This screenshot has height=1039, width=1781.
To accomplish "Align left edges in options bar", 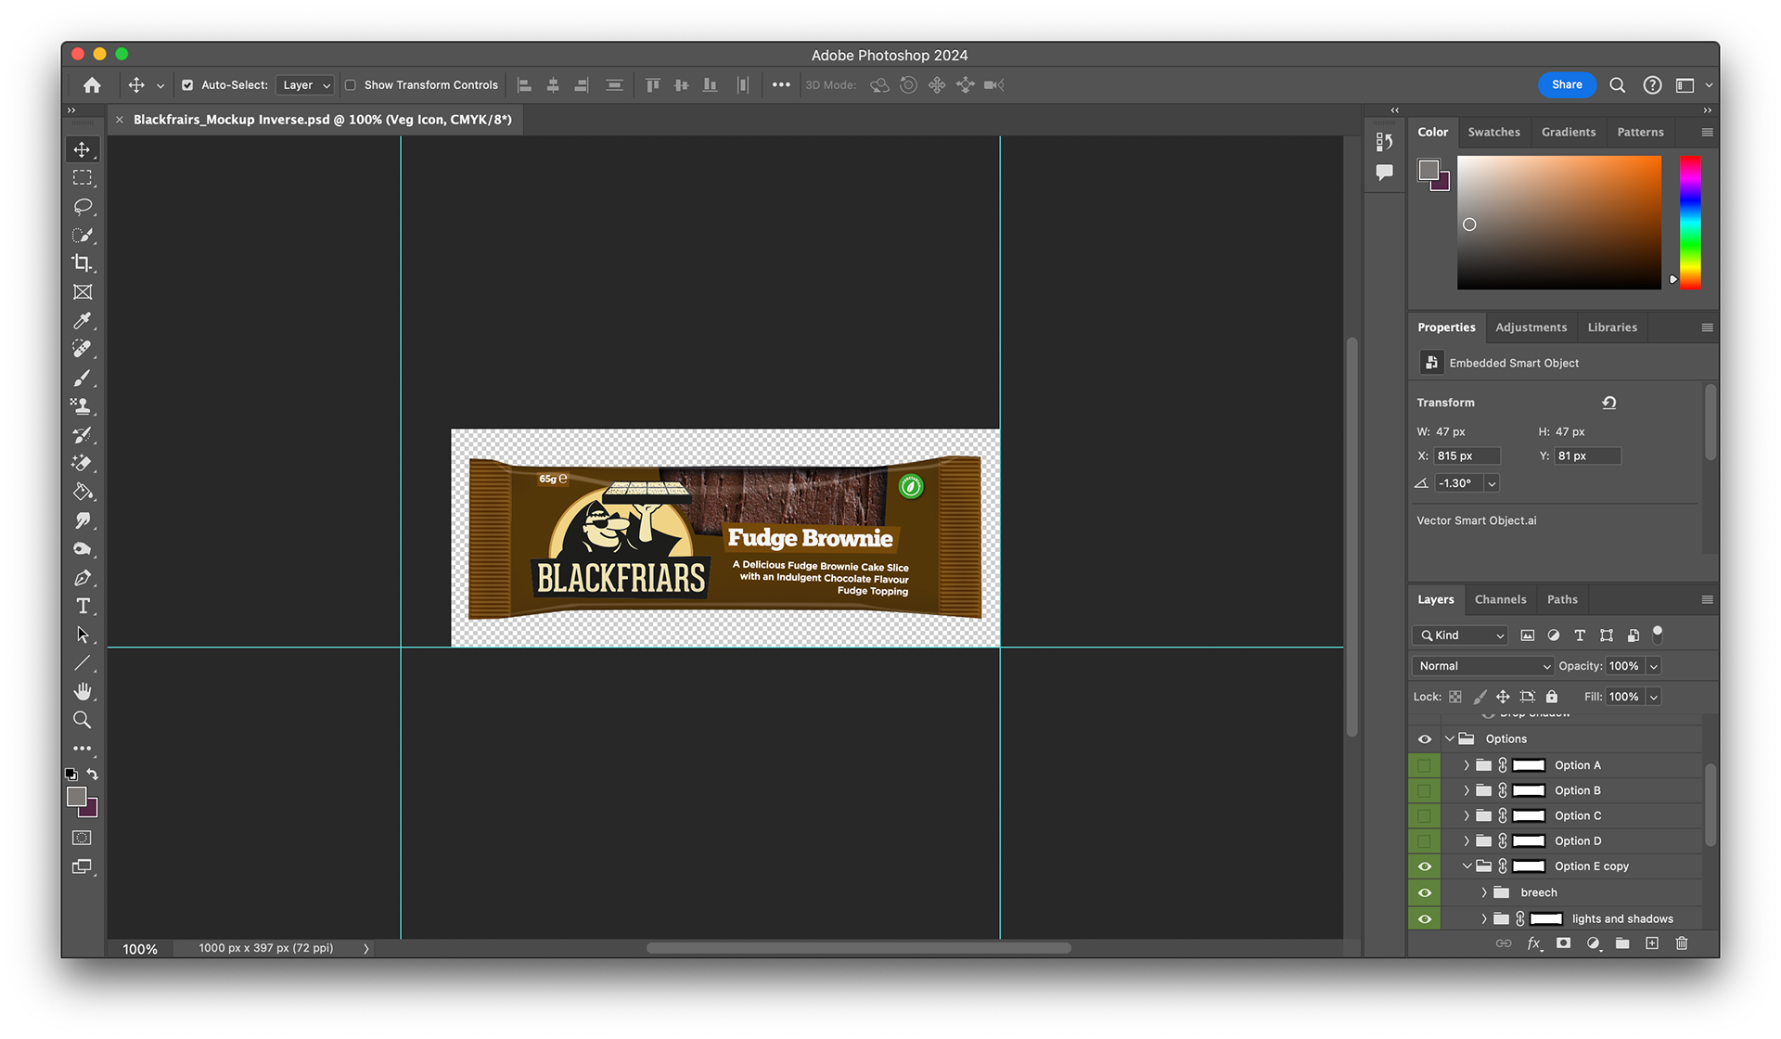I will point(524,85).
